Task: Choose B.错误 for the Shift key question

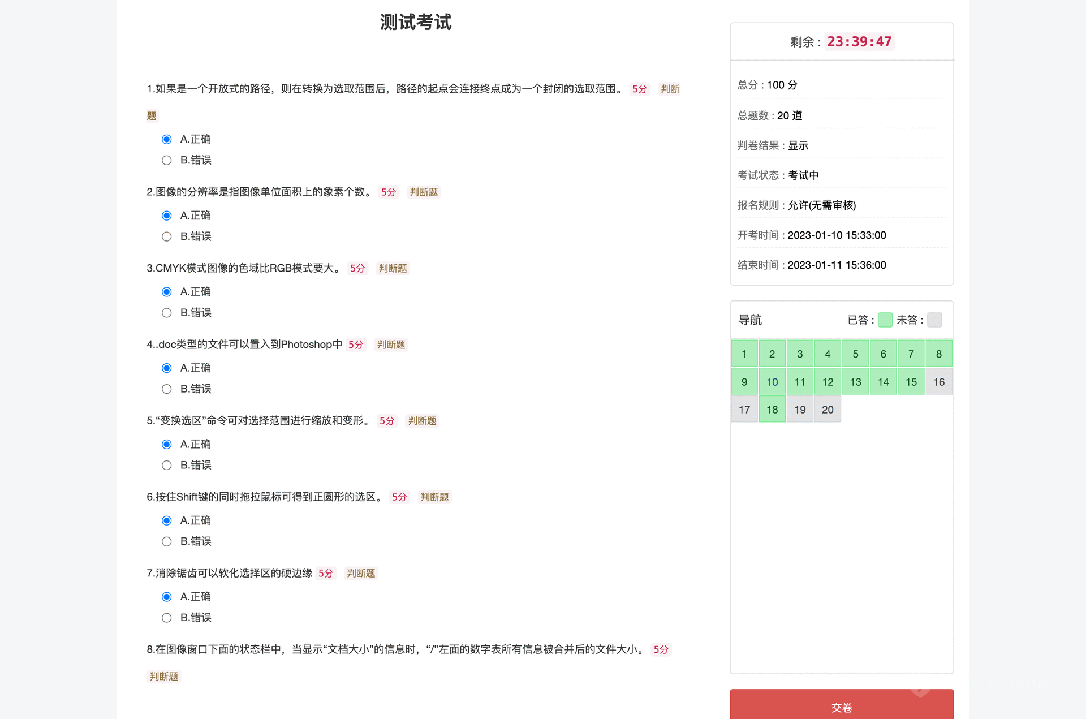Action: [166, 541]
